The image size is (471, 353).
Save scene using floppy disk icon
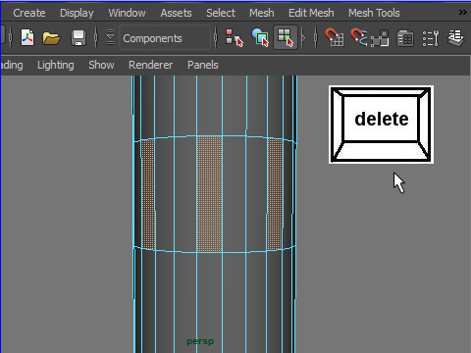[x=78, y=38]
